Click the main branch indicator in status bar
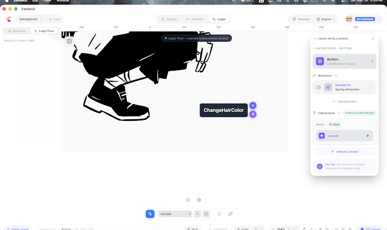387x230 pixels. 243,229
